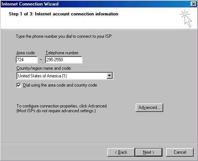
Task: Focus the Telephone number field with 295-2550
Action: (64, 60)
